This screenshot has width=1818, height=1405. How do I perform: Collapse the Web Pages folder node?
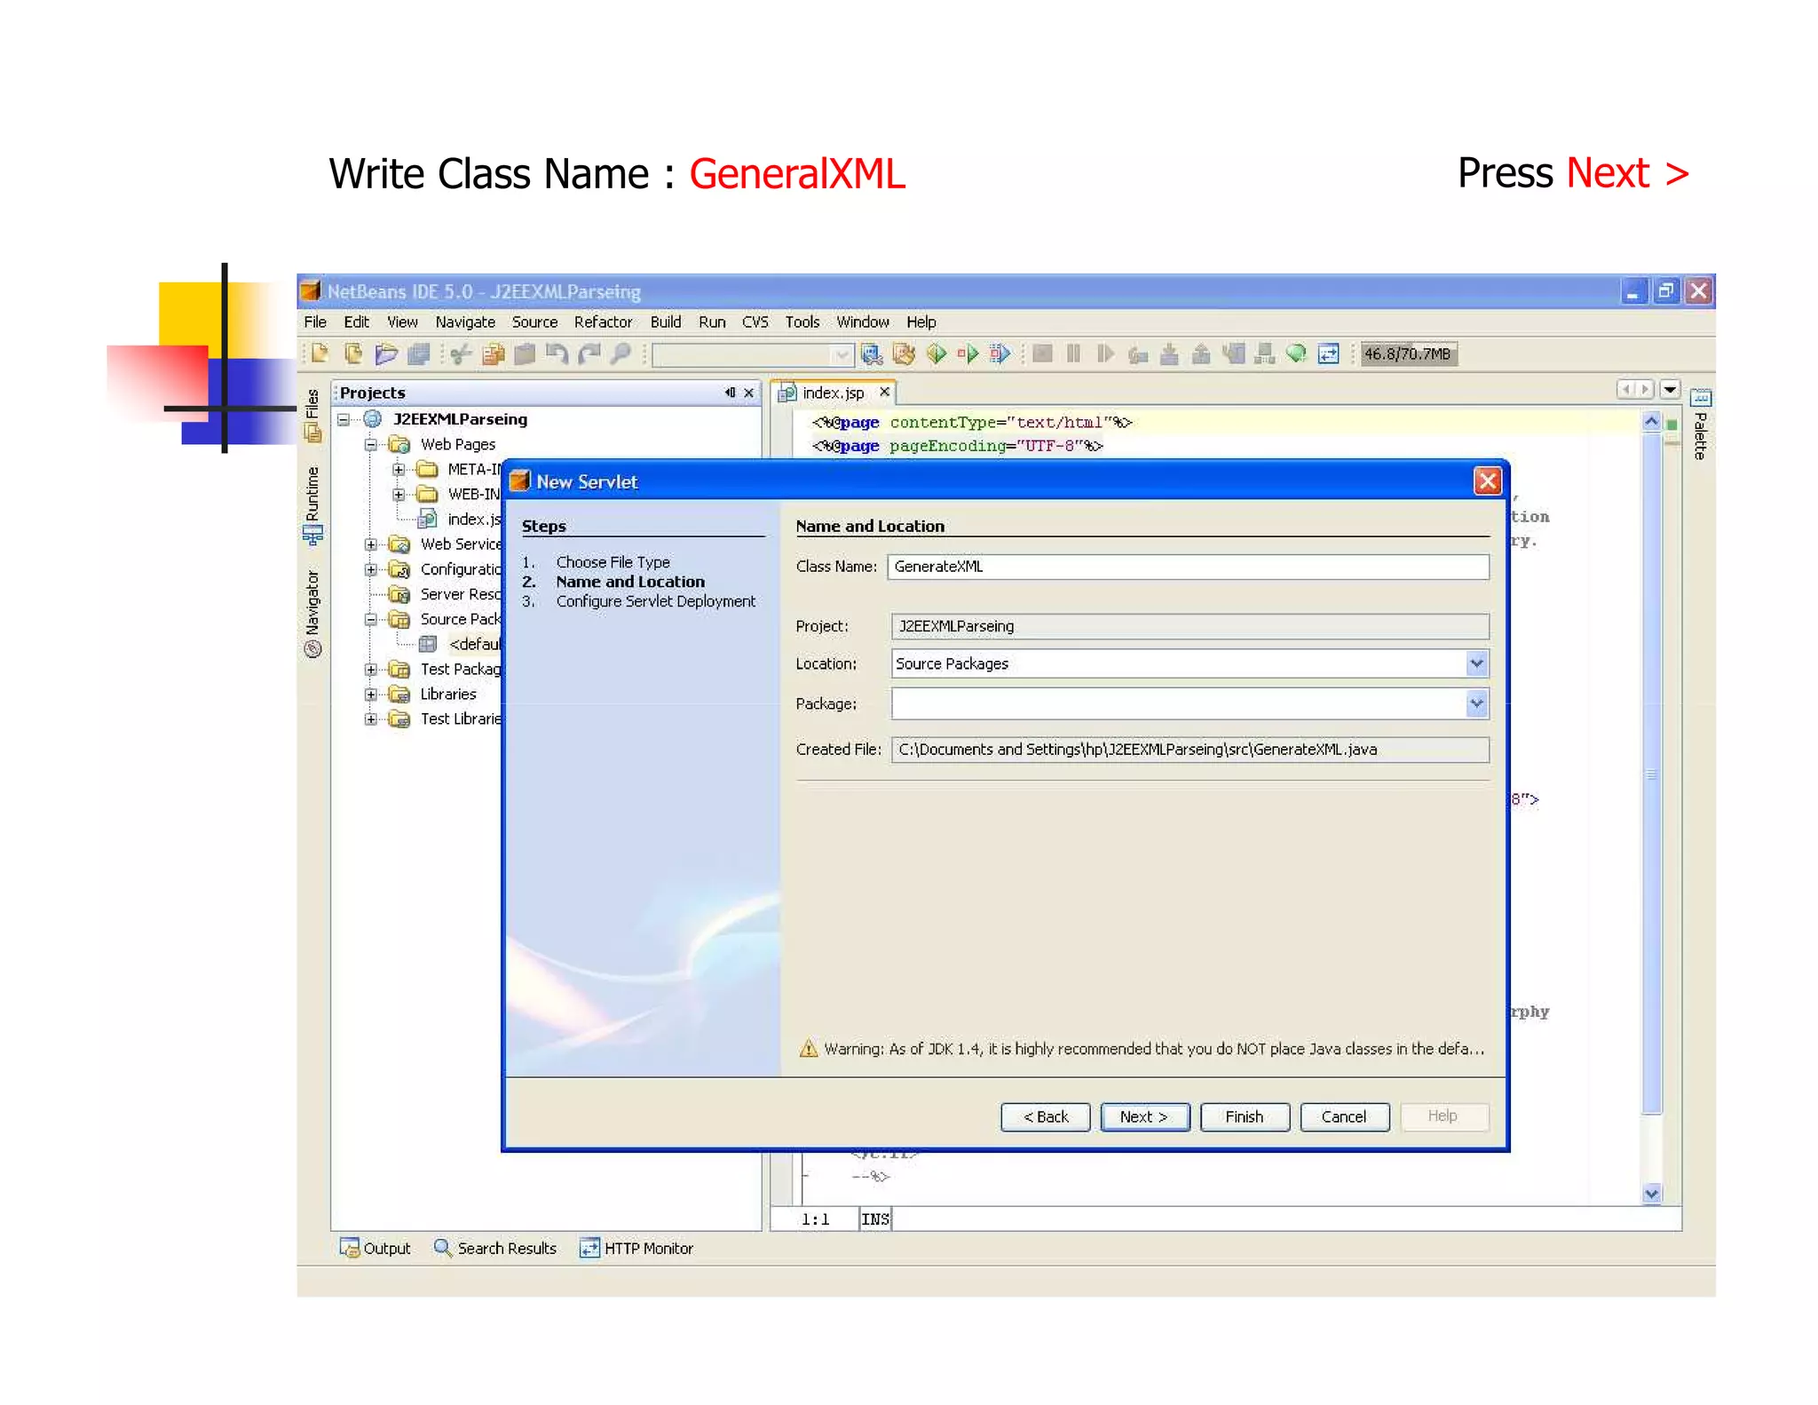pyautogui.click(x=371, y=444)
